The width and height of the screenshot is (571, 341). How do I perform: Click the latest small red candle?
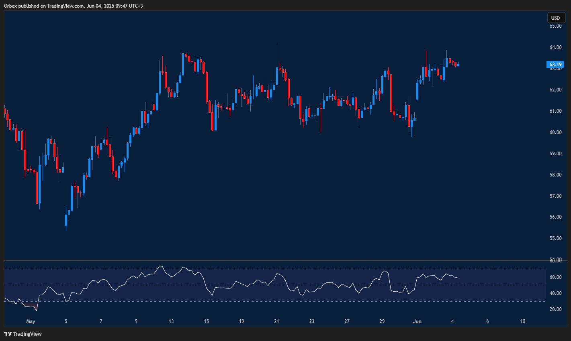tap(454, 64)
